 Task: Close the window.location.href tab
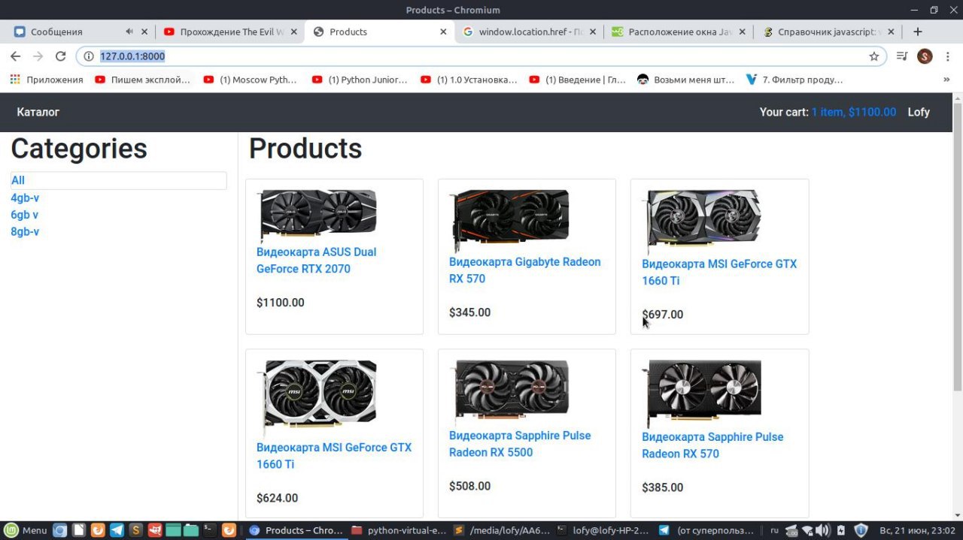coord(593,32)
